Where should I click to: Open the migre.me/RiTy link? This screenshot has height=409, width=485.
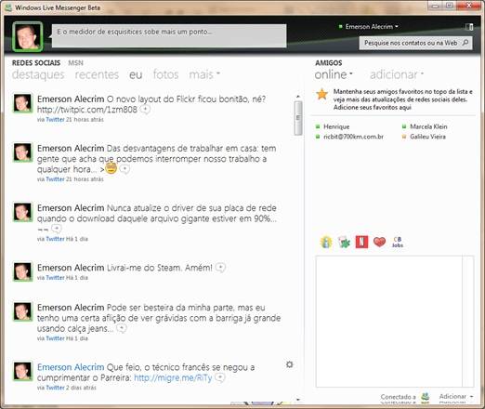pos(173,377)
